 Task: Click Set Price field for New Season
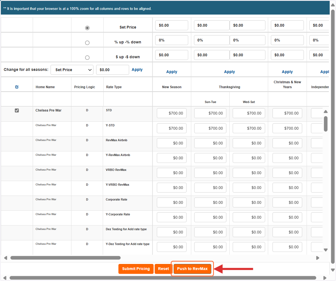172,25
